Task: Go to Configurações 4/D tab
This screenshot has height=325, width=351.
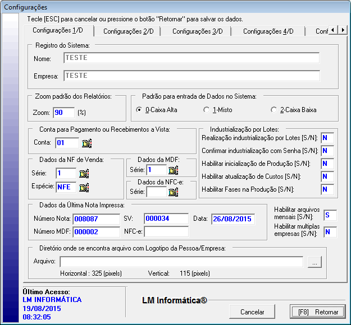Action: [268, 31]
